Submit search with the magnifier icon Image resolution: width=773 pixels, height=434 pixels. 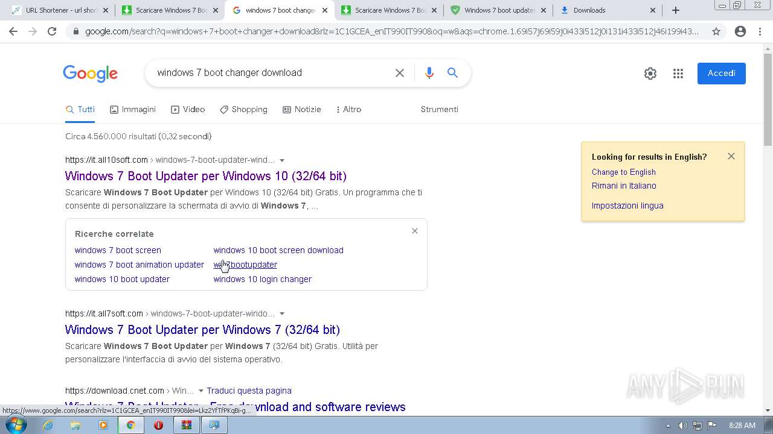(452, 73)
